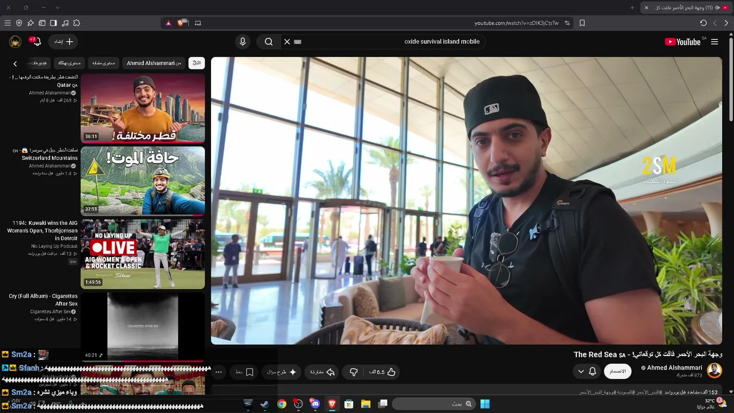Viewport: 734px width, 413px height.
Task: Open the AIG Women's Open video thumbnail
Action: (x=143, y=254)
